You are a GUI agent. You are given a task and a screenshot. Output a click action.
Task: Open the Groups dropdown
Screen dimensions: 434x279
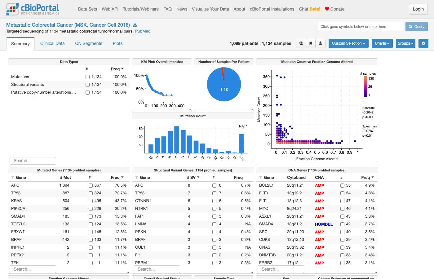[405, 43]
